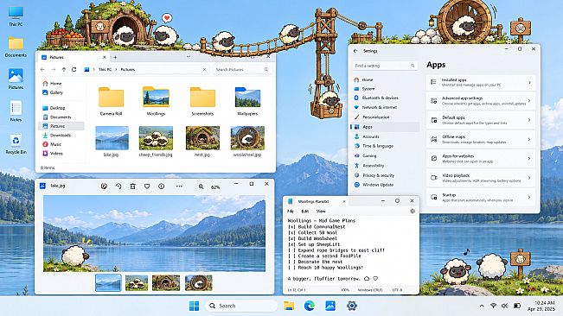Click breadcrumb chevron after This PC
563x316 pixels.
pyautogui.click(x=117, y=70)
